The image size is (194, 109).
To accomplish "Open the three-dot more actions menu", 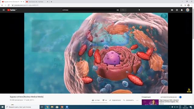I will (137, 100).
